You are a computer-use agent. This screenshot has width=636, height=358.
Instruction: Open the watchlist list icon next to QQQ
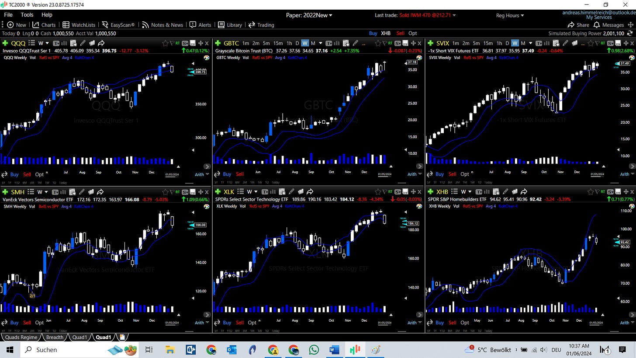tap(32, 43)
